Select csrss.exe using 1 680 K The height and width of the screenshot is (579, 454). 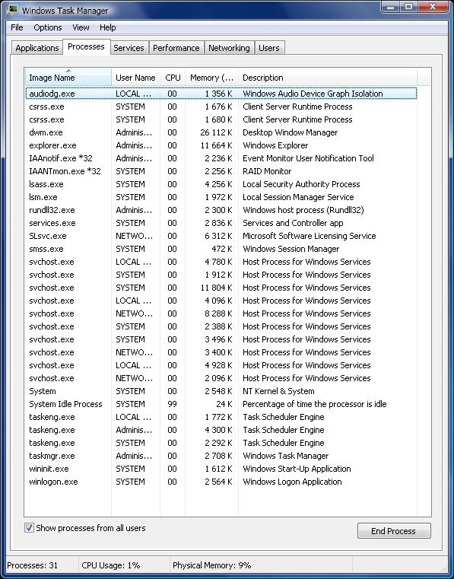[221, 119]
